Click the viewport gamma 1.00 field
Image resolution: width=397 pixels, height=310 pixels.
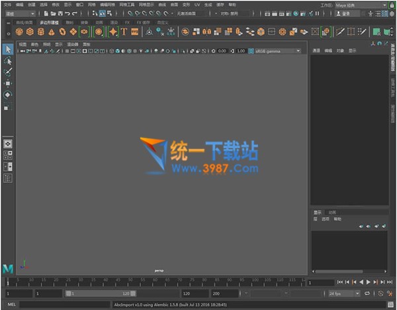(241, 51)
